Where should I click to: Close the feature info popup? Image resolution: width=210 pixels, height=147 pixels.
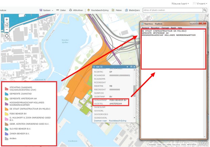point(134,67)
